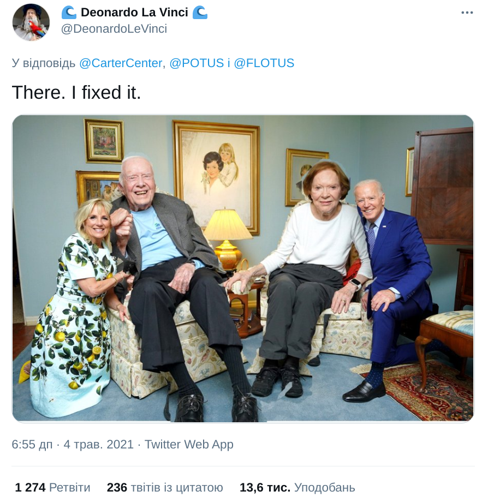Click the У відповідь reply label
The height and width of the screenshot is (503, 488).
44,63
